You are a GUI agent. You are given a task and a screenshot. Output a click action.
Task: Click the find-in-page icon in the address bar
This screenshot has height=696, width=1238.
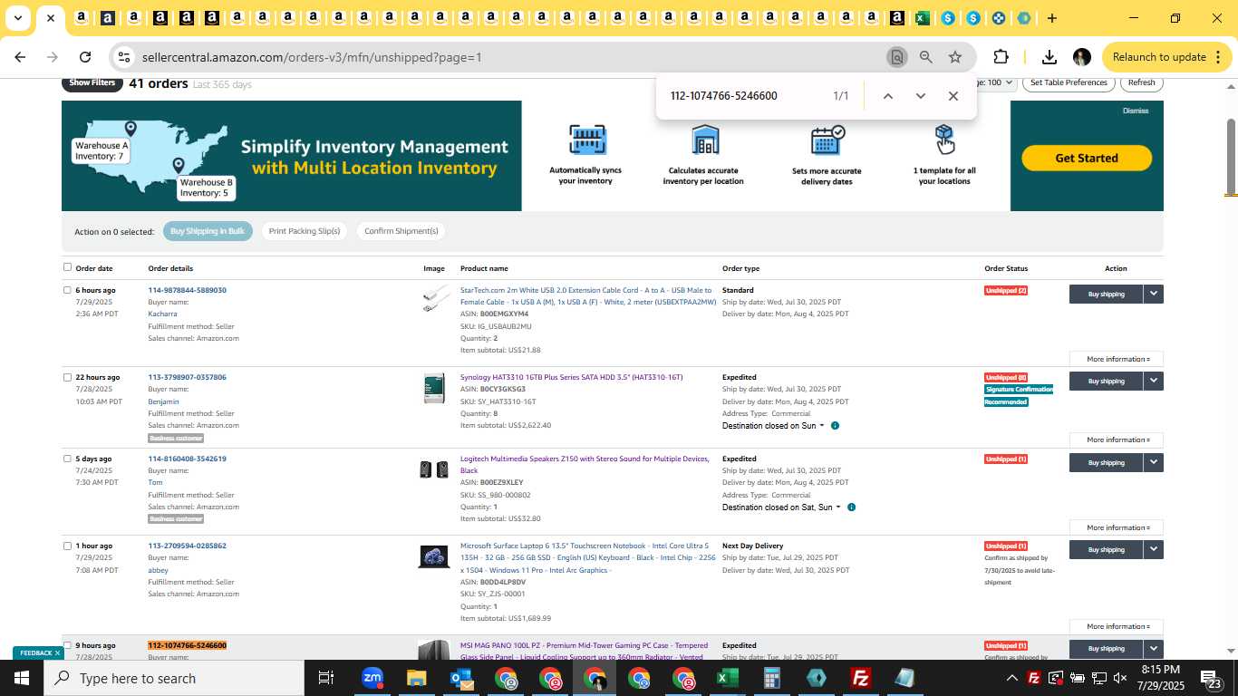896,57
